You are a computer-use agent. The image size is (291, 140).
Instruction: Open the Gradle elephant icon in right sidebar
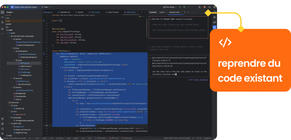click(215, 22)
